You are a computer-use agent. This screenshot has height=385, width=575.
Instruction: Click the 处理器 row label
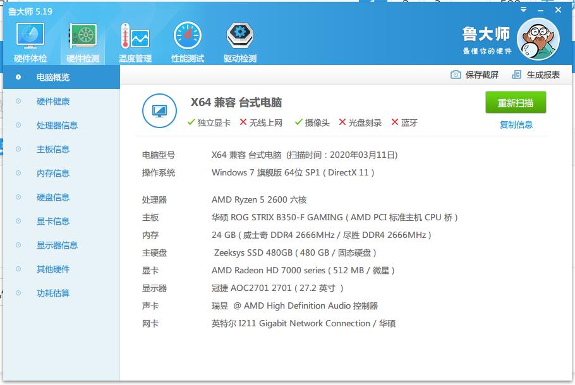[154, 199]
